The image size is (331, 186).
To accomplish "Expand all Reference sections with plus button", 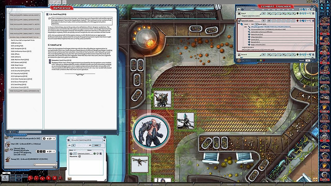I will pyautogui.click(x=10, y=132).
